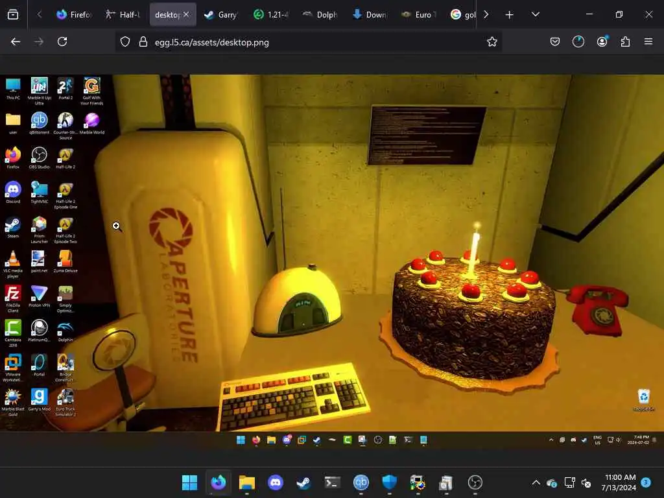Open the network status tray icon
This screenshot has height=498, width=664.
569,482
